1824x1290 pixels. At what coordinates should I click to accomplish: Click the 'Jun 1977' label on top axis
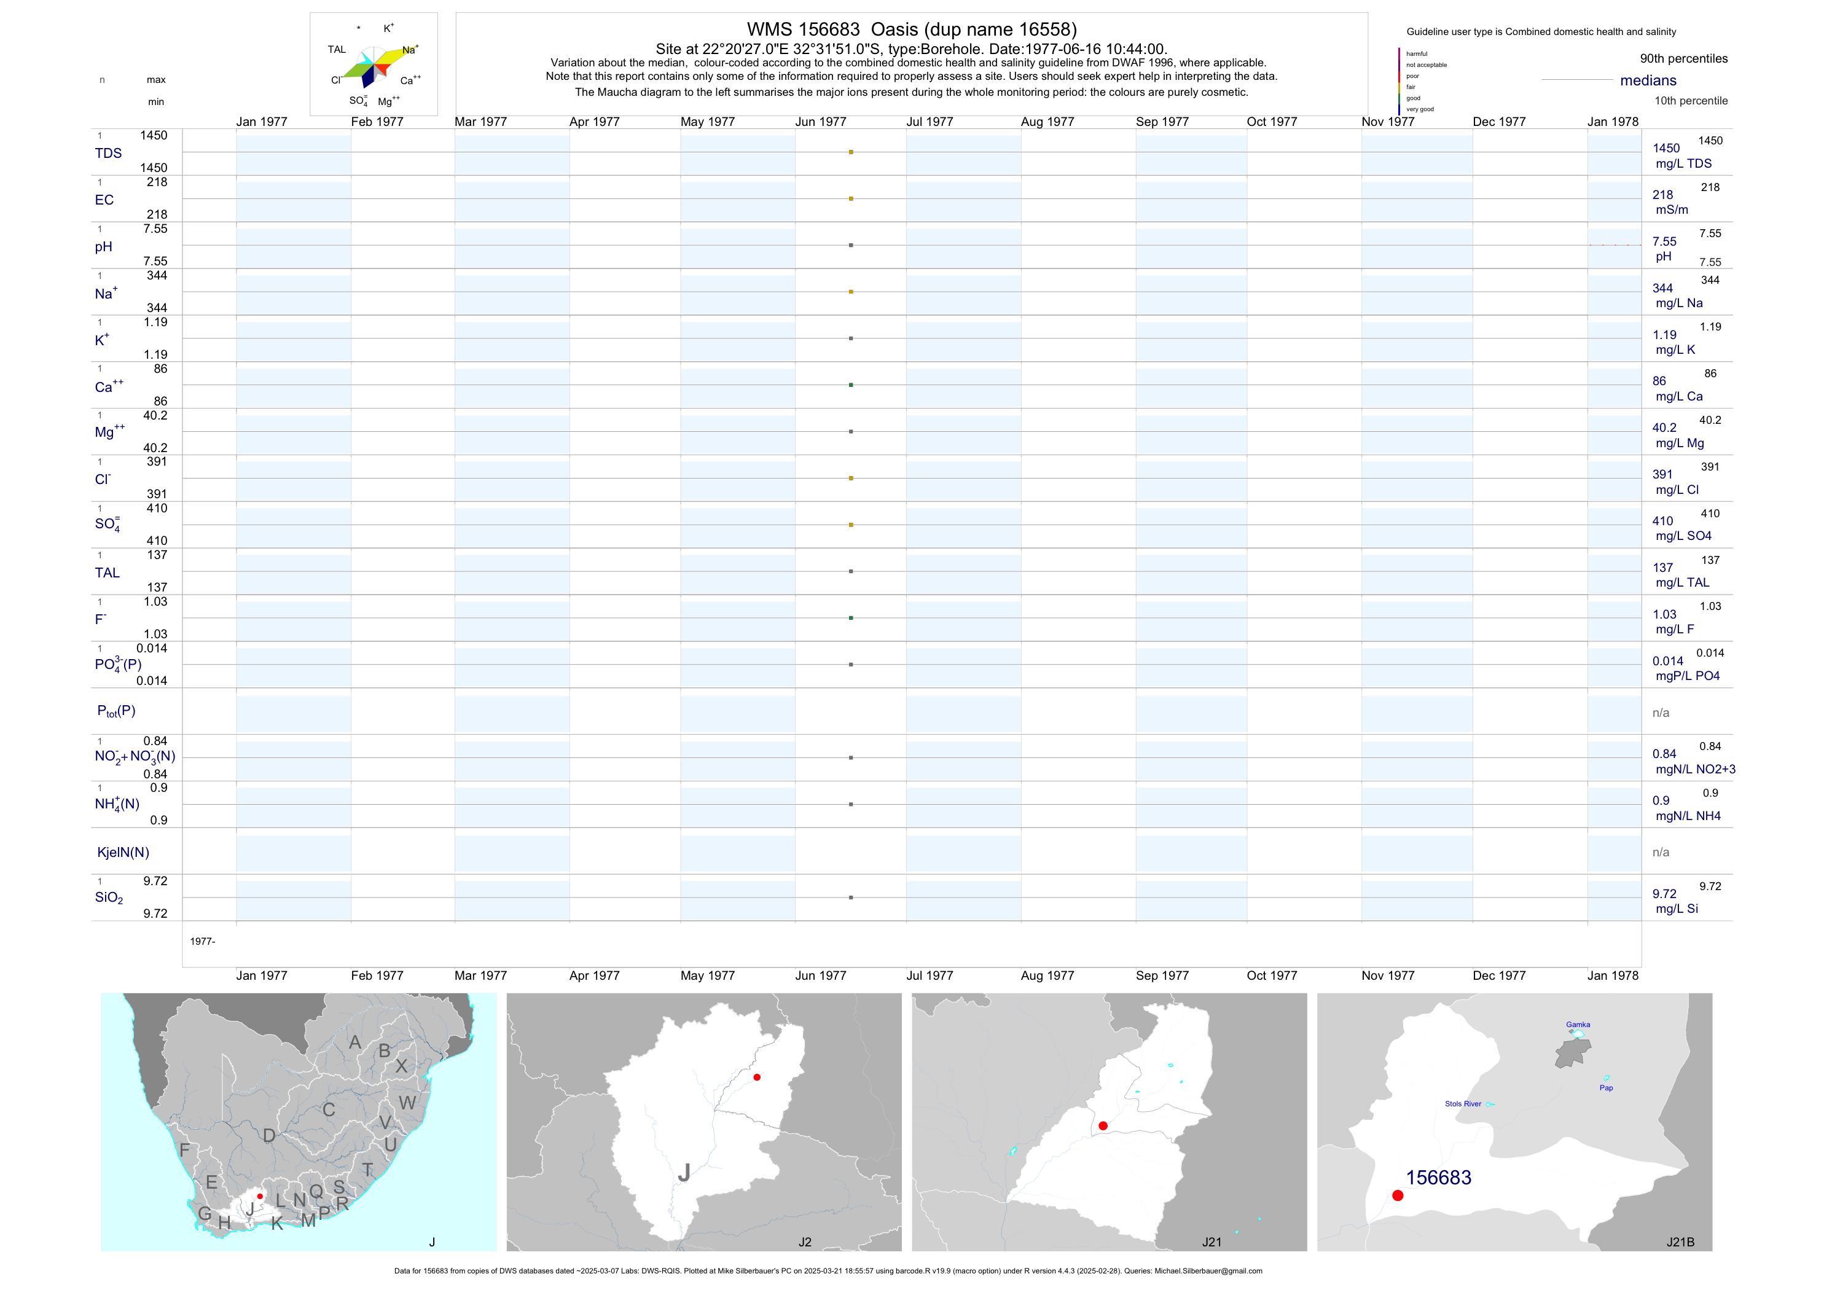(x=821, y=122)
